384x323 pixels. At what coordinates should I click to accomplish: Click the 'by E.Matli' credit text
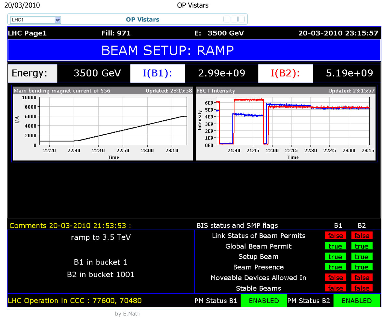coord(127,314)
